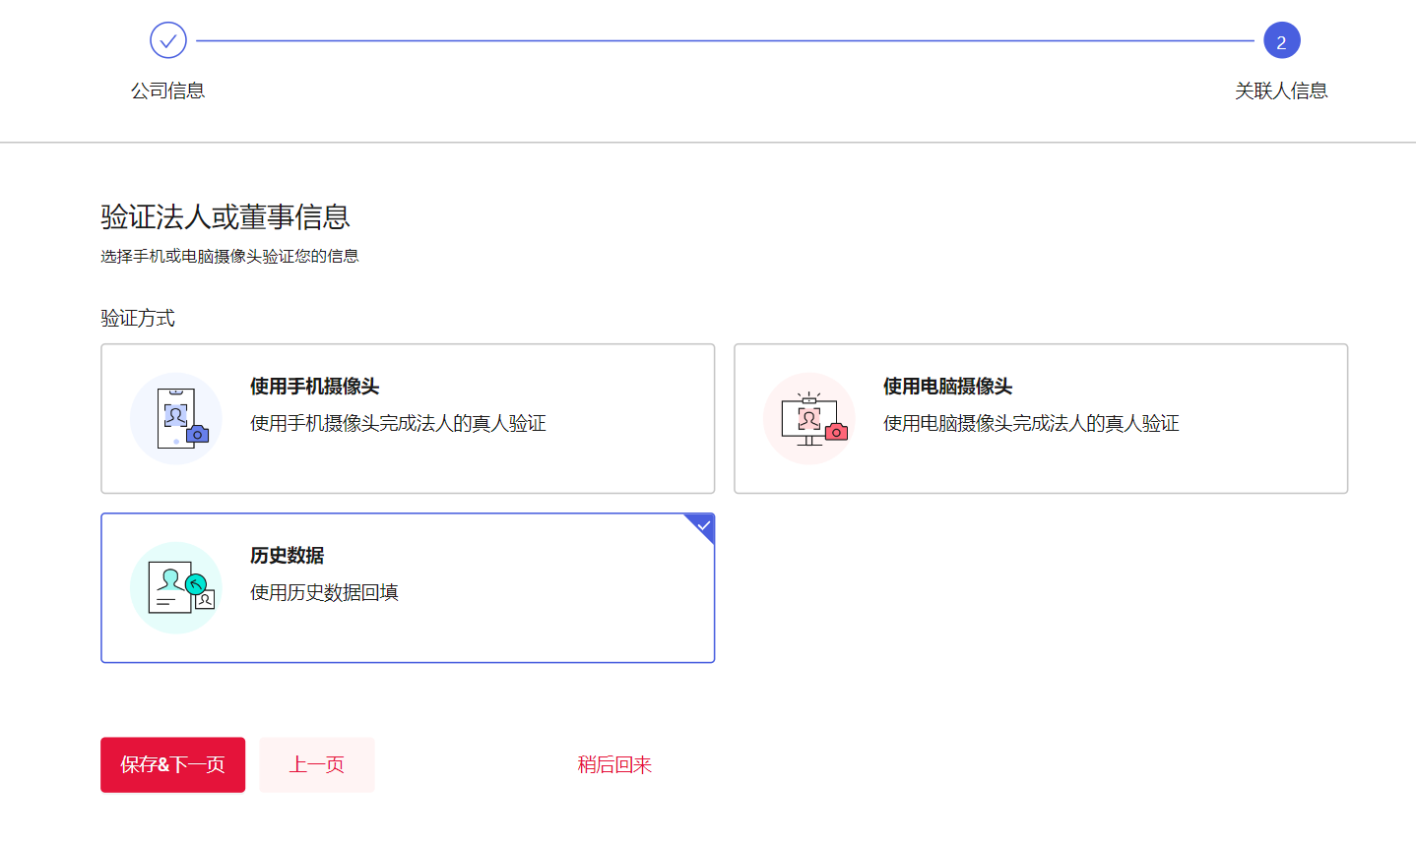Screen dimensions: 1416x844
Task: Click the text 使用手机摄像头完成法人的真人验证
Action: [398, 423]
